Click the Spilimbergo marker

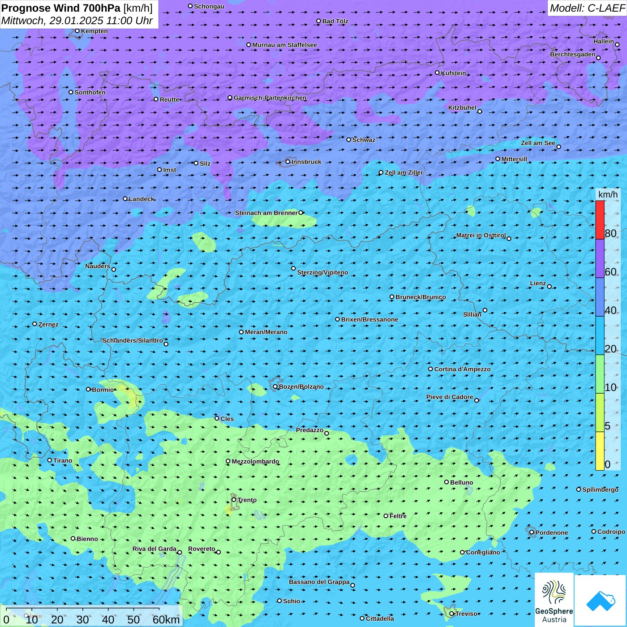tap(579, 490)
